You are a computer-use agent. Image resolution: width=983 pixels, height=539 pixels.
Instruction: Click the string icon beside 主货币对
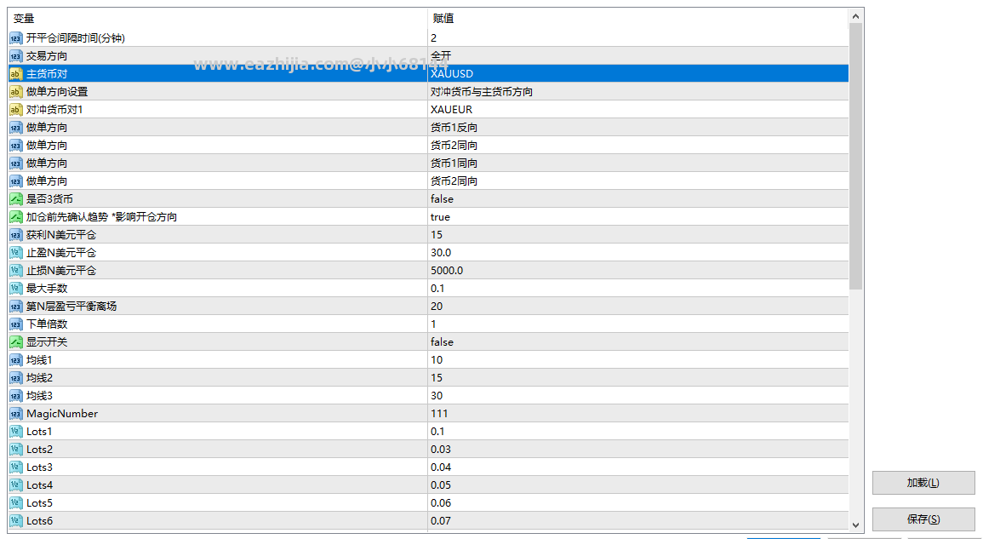(15, 74)
